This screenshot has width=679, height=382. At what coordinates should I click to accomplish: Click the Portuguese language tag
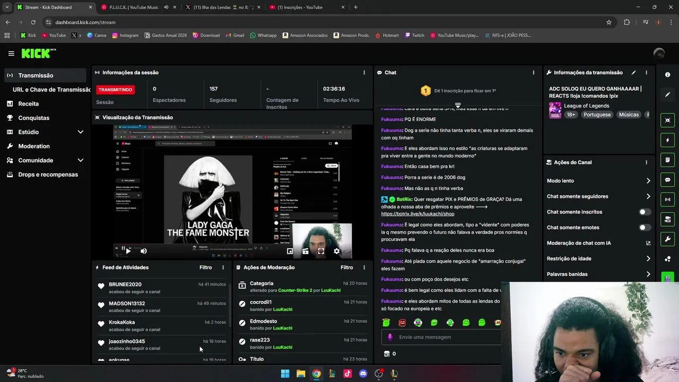tap(597, 115)
